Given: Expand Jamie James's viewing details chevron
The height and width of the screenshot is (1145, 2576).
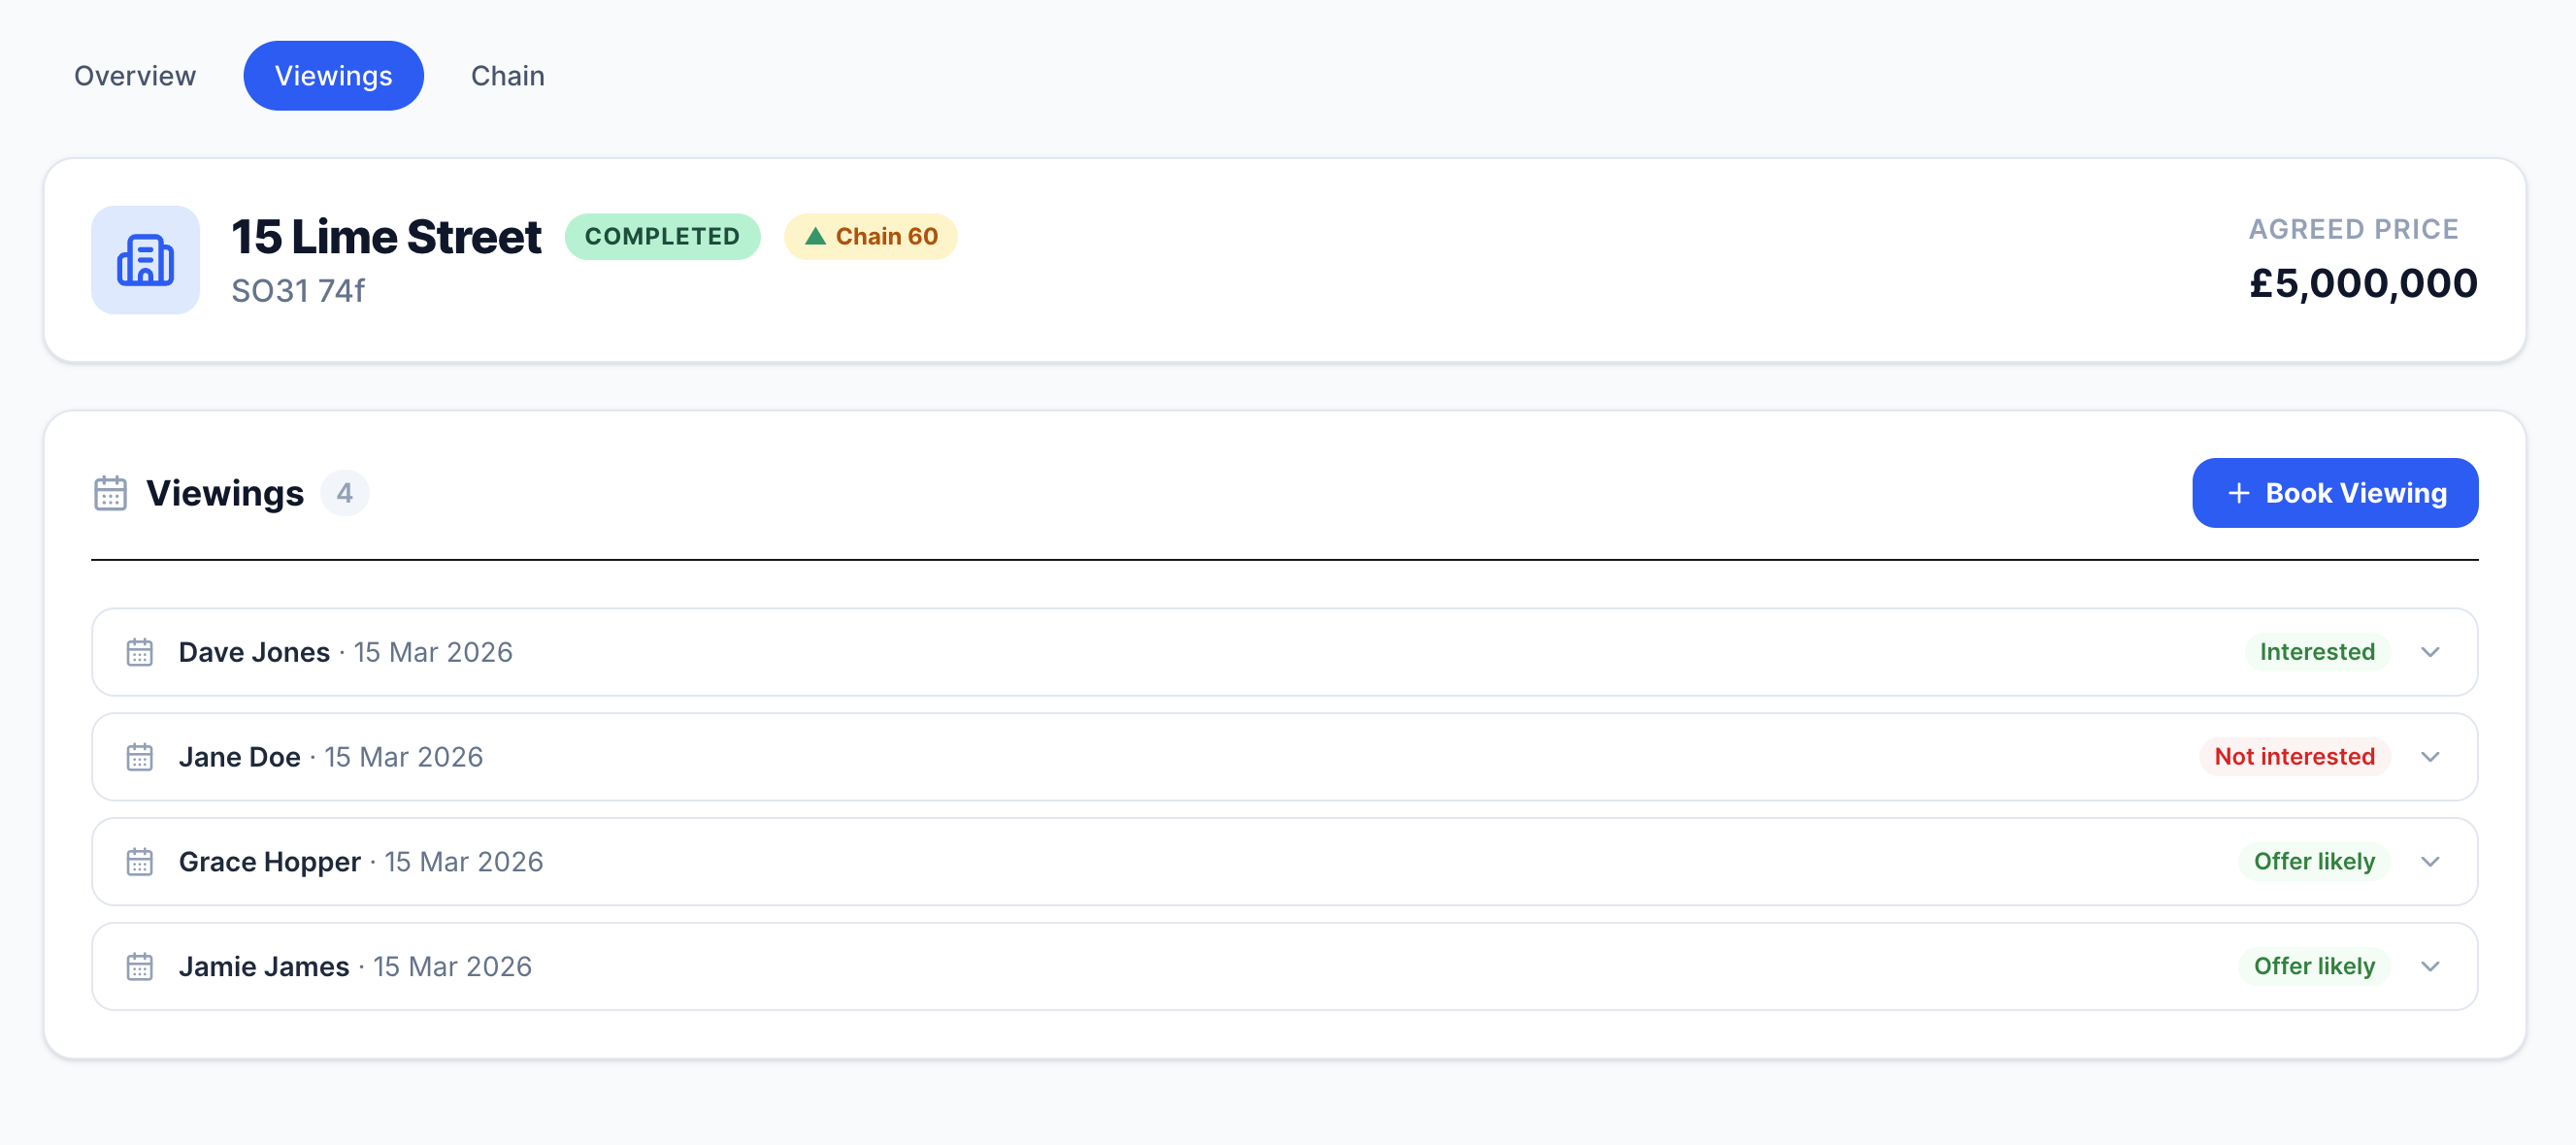Looking at the screenshot, I should (x=2432, y=966).
